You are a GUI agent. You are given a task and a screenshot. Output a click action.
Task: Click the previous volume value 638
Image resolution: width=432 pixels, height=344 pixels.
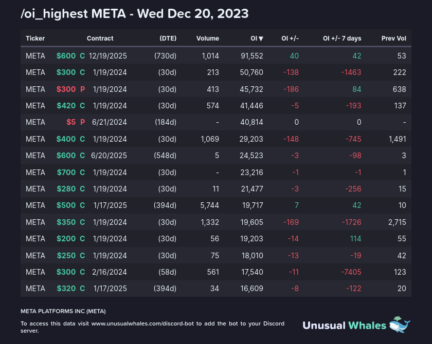[x=400, y=89]
